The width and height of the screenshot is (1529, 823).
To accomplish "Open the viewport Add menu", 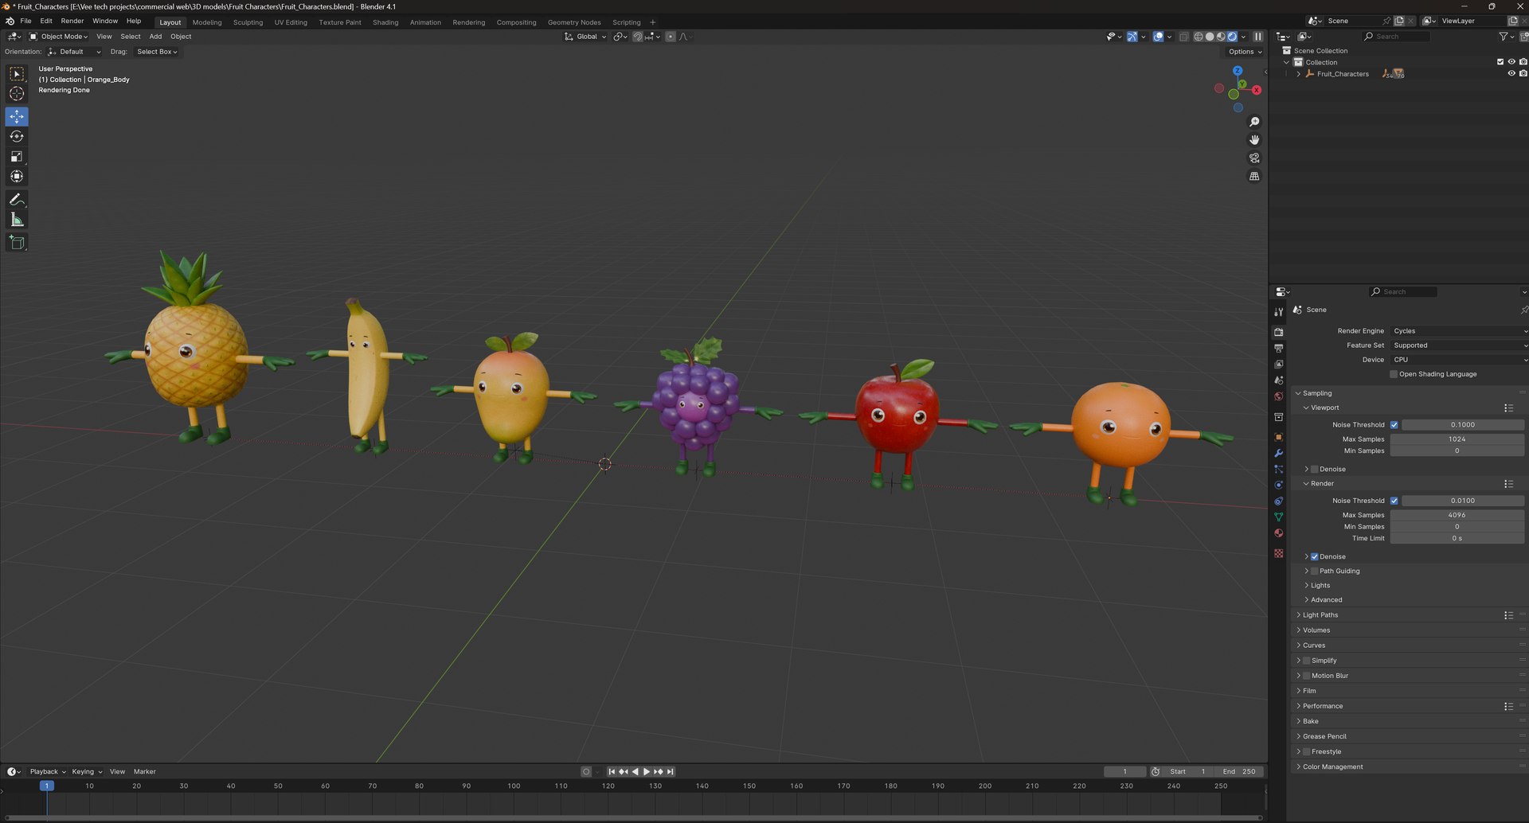I will click(x=155, y=37).
